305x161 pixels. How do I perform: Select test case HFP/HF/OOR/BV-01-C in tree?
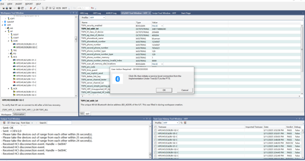[26, 44]
